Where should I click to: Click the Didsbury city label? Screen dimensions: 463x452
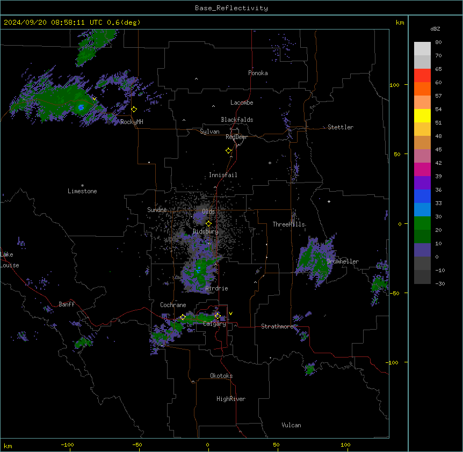[206, 231]
